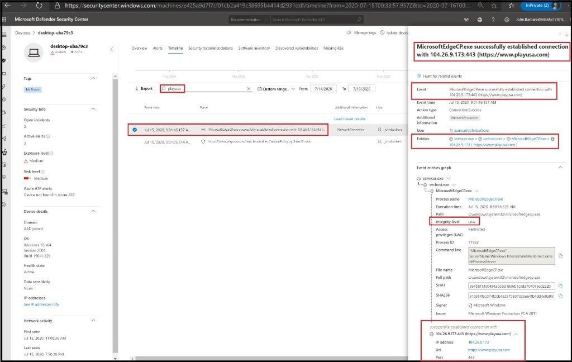Open azuread\johnbarbare user link
Image resolution: width=572 pixels, height=362 pixels.
coord(471,130)
